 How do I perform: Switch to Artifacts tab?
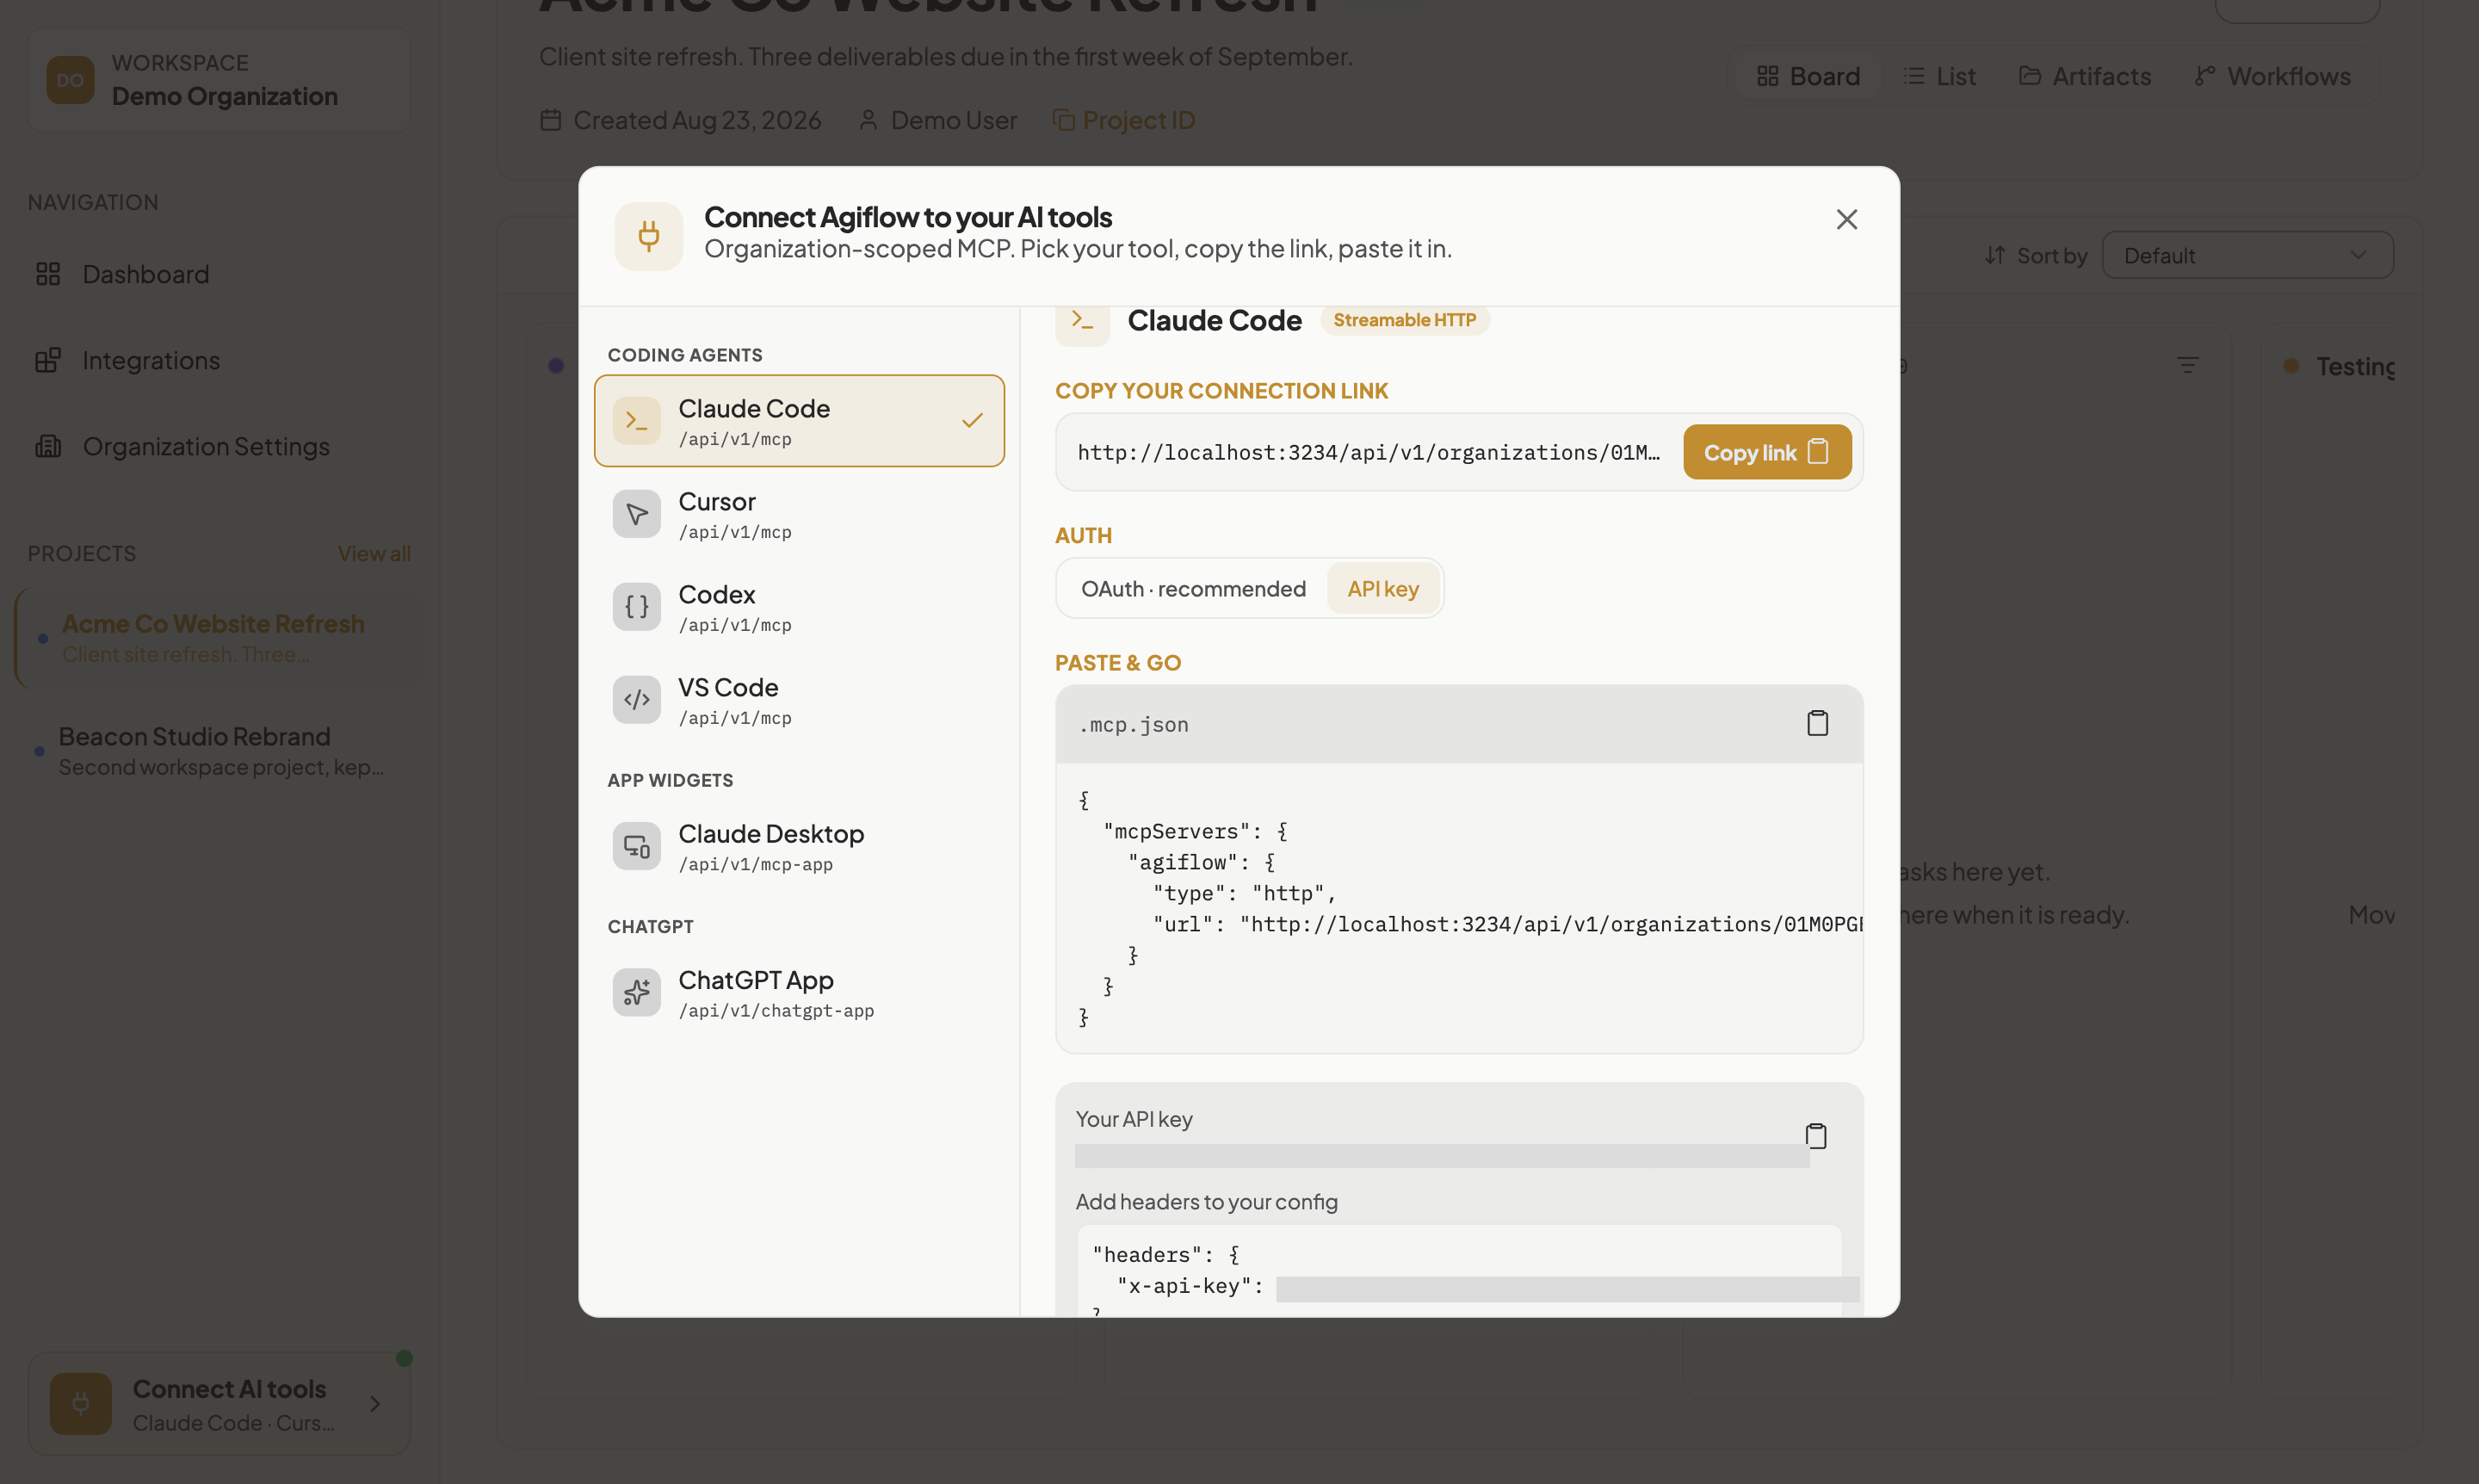coord(2084,76)
